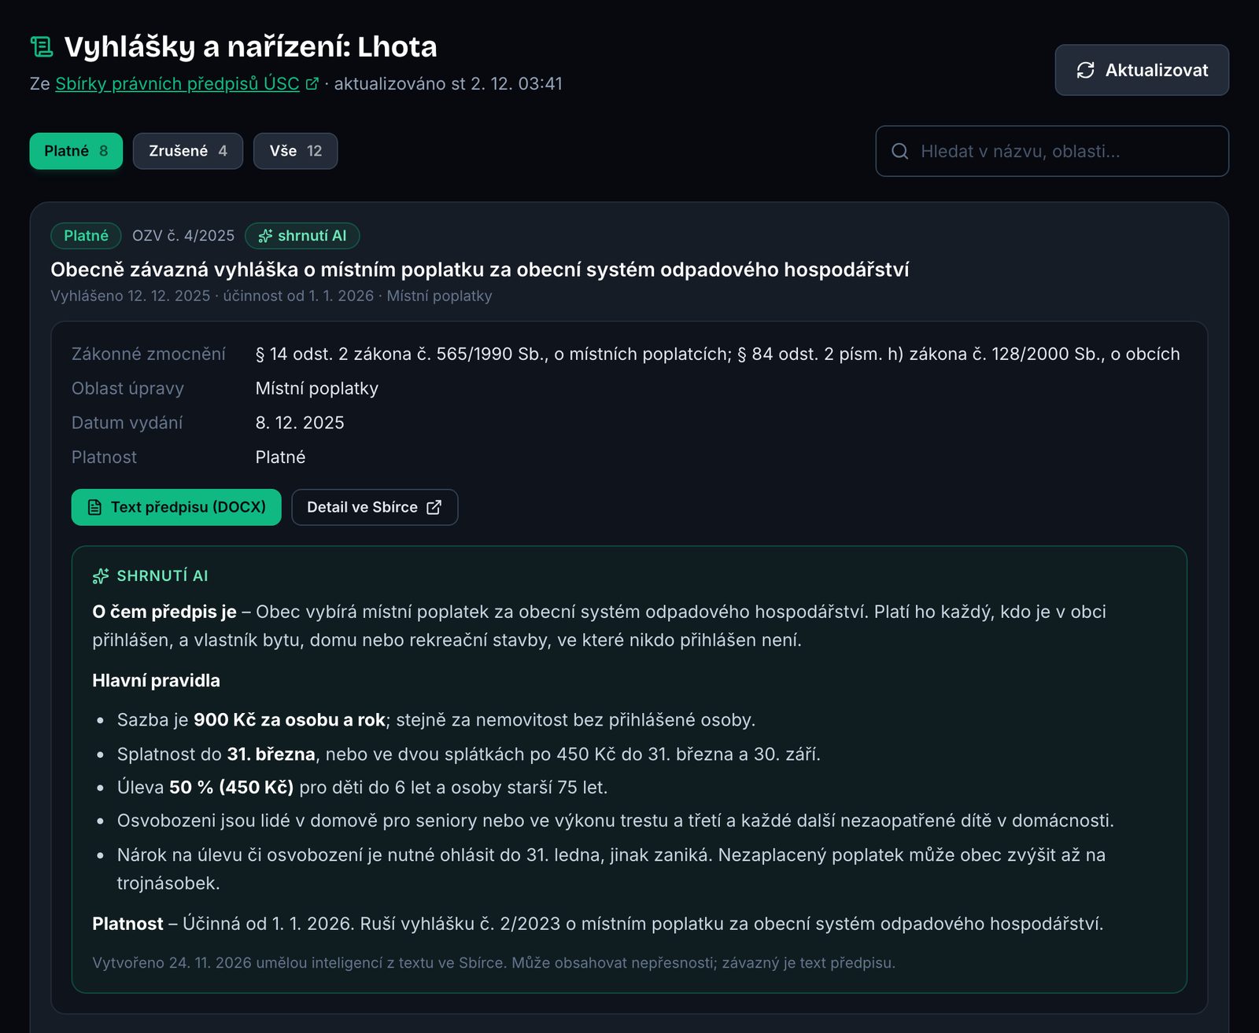Image resolution: width=1259 pixels, height=1033 pixels.
Task: Open Detail ve Sbírce
Action: click(x=375, y=507)
